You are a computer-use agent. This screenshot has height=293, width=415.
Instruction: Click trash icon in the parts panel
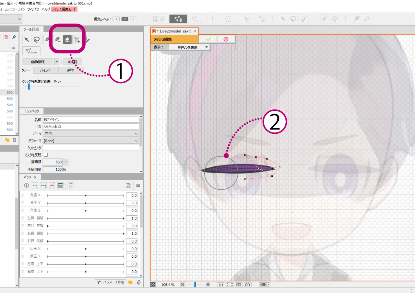point(14,140)
